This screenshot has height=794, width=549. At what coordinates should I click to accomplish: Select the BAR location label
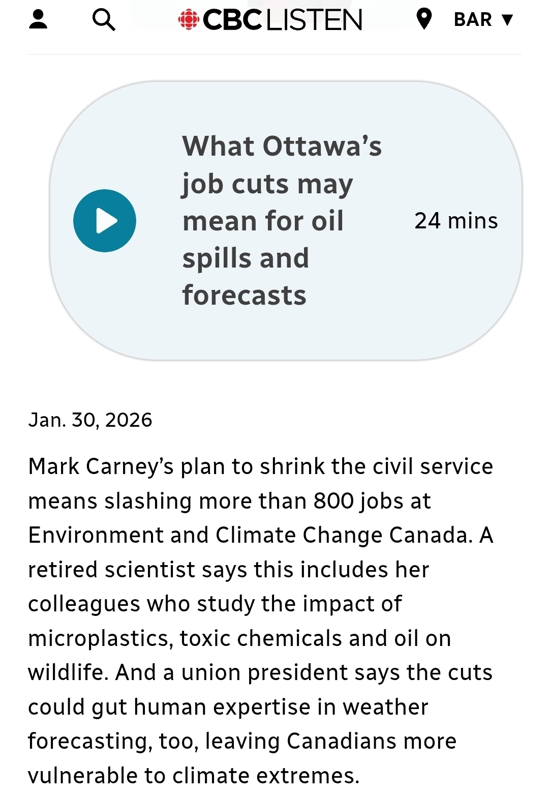(473, 20)
